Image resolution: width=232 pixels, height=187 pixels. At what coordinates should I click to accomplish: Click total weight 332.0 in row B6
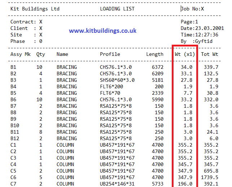click(x=211, y=99)
